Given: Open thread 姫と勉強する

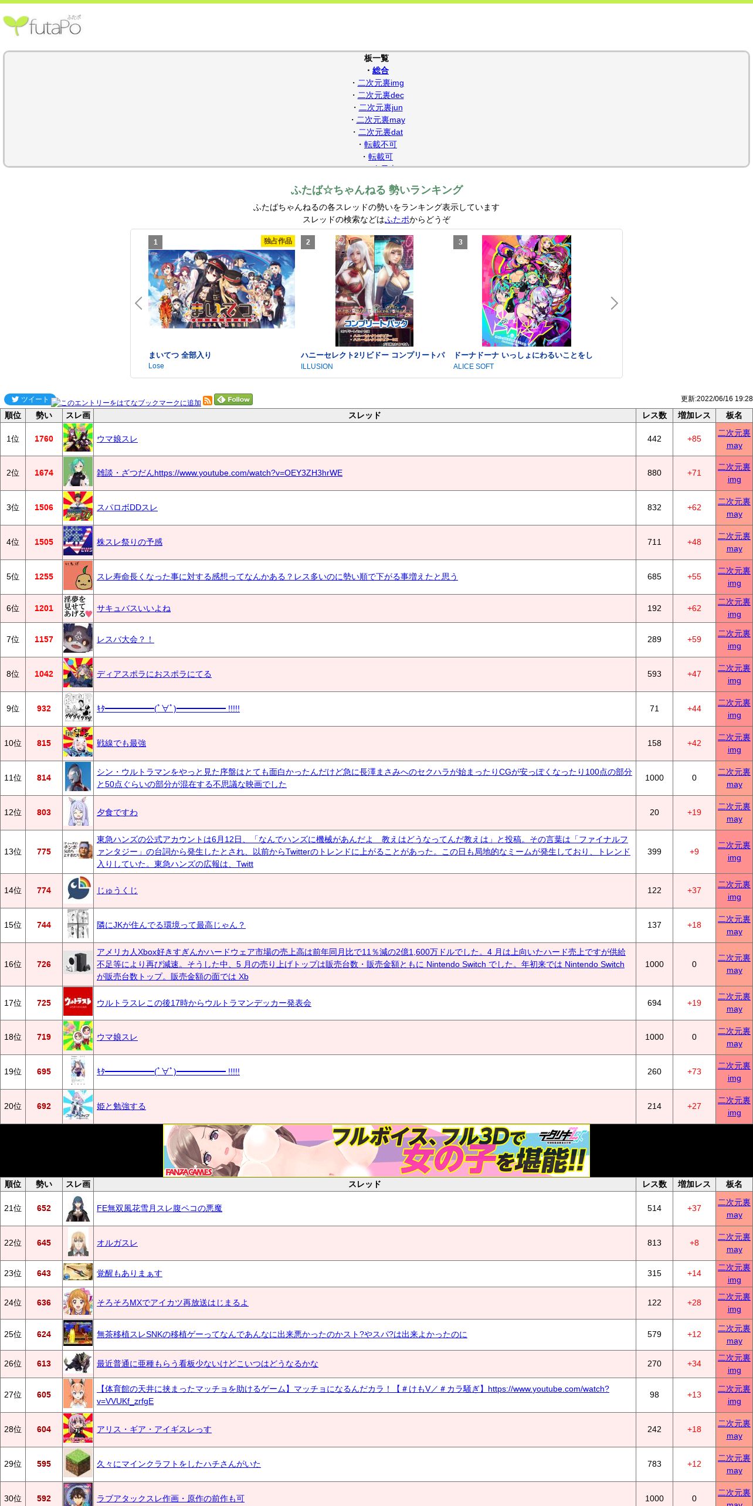Looking at the screenshot, I should (121, 1106).
